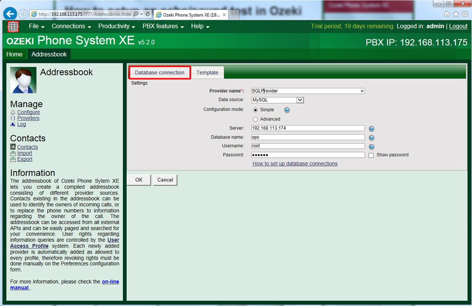Expand the PBX features menu
The image size is (472, 306).
point(163,26)
